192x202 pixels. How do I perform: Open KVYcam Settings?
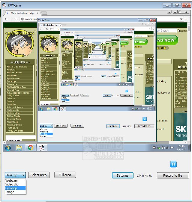123,176
